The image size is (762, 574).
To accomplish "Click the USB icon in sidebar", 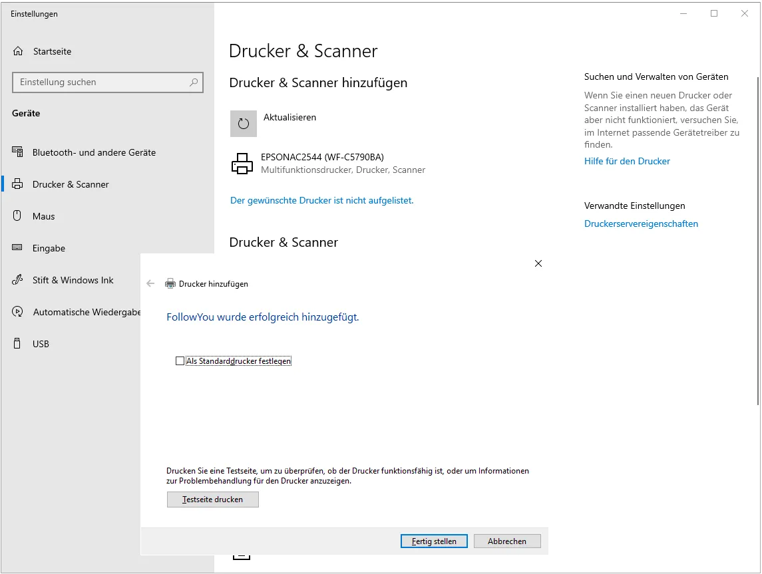I will [18, 344].
